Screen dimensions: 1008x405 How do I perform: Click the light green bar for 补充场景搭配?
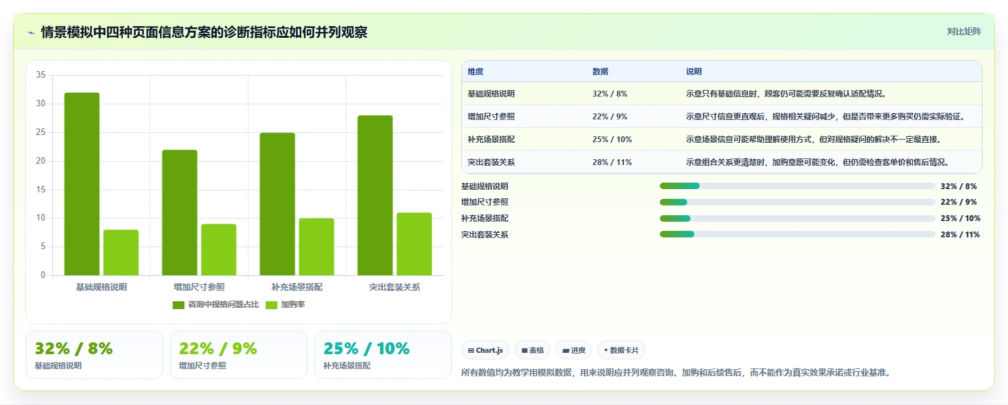316,247
